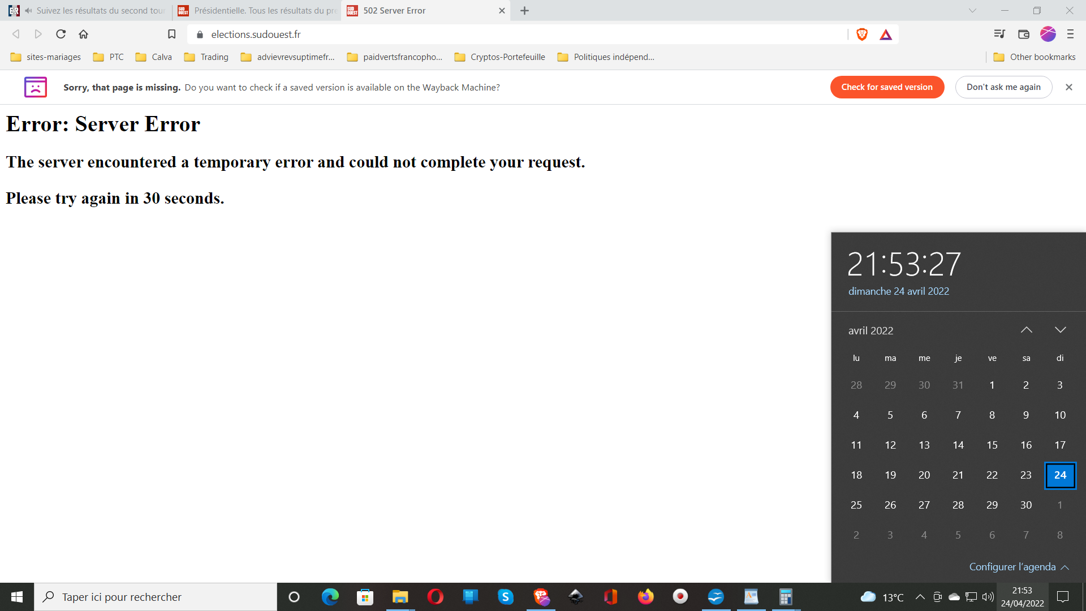
Task: Click the home button icon
Action: (x=84, y=35)
